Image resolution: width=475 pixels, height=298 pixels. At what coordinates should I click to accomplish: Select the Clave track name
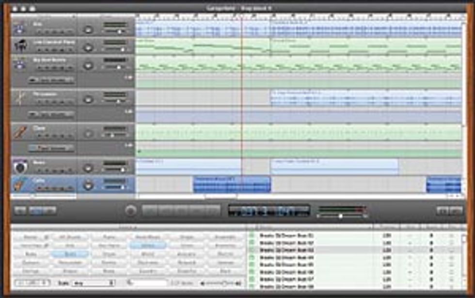pyautogui.click(x=39, y=128)
